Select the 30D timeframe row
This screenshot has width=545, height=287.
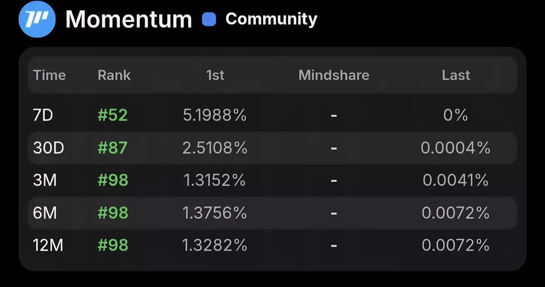click(x=272, y=148)
